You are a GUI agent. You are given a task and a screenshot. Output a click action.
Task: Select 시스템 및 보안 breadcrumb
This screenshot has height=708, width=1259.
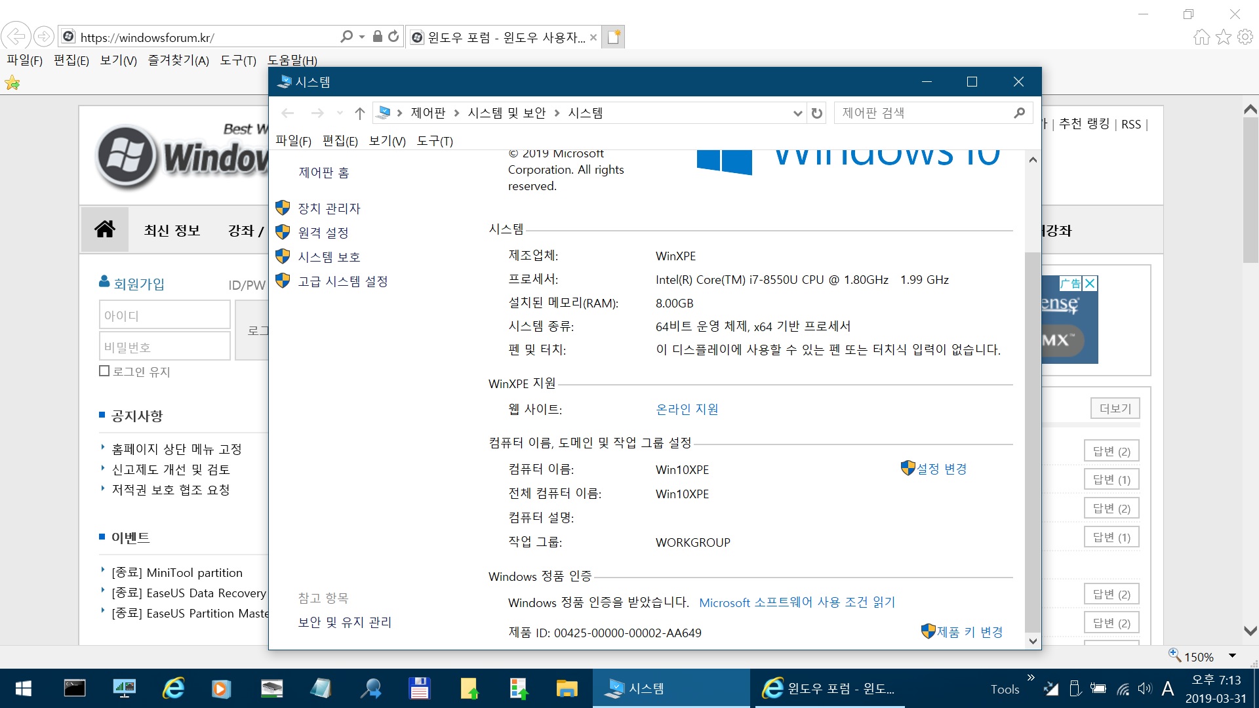pyautogui.click(x=507, y=113)
